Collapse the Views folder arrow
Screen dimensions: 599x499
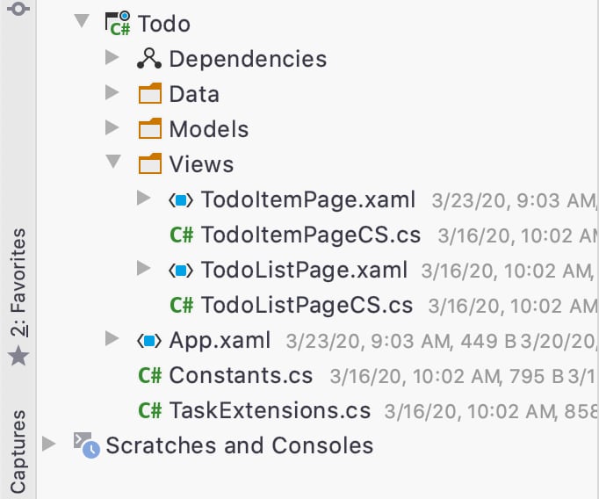pos(112,163)
